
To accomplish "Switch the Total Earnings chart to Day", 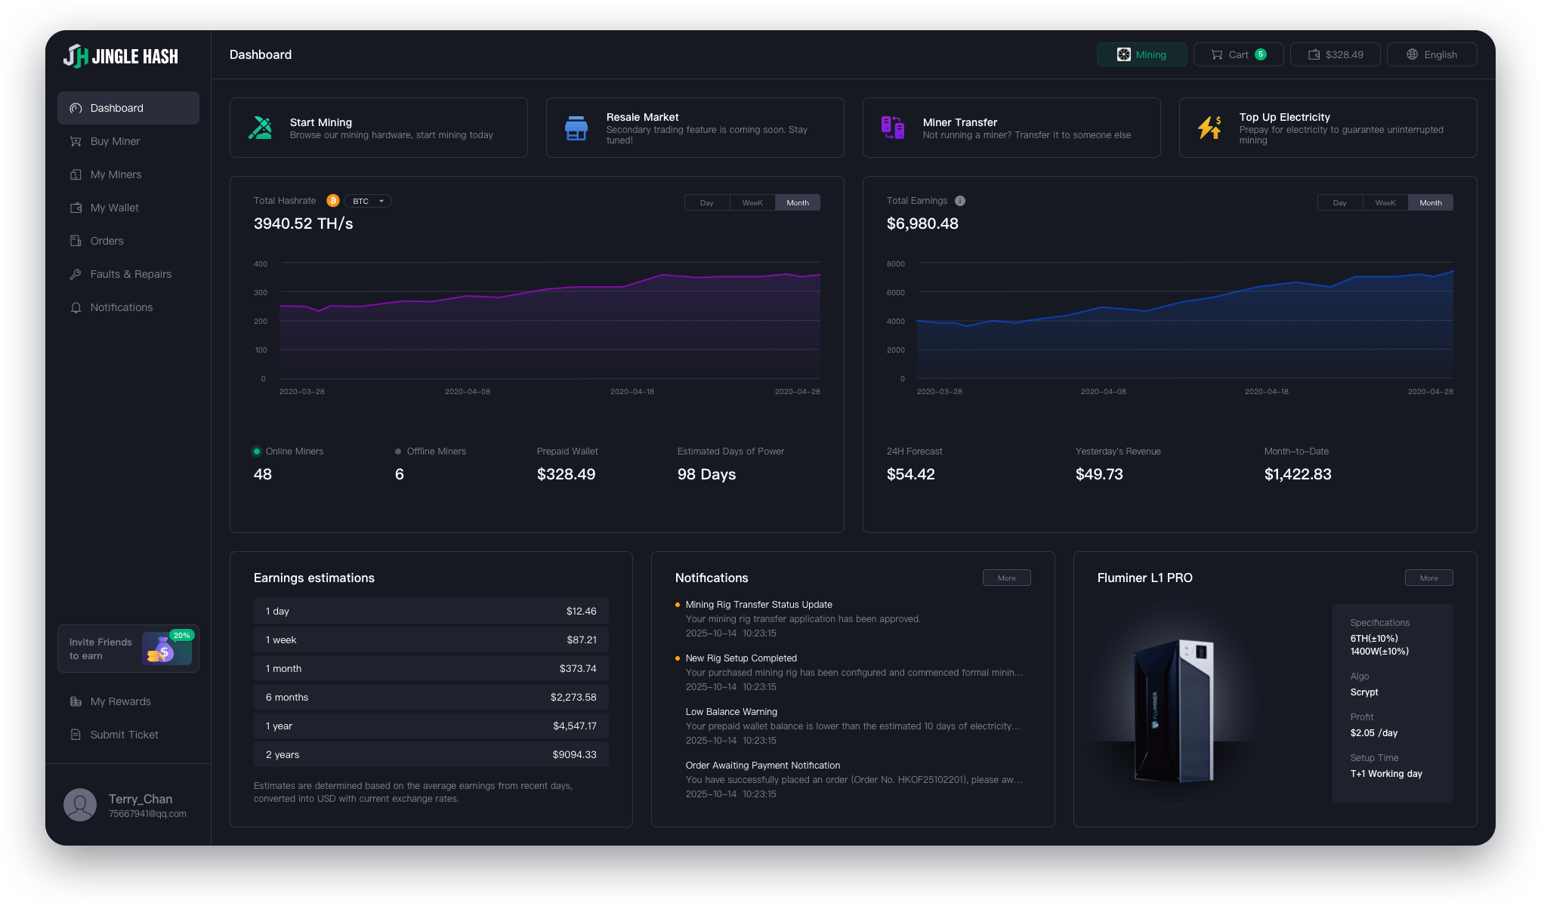I will (x=1339, y=202).
